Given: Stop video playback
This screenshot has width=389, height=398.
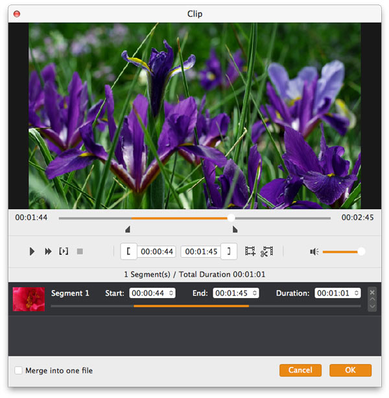Looking at the screenshot, I should coord(80,251).
